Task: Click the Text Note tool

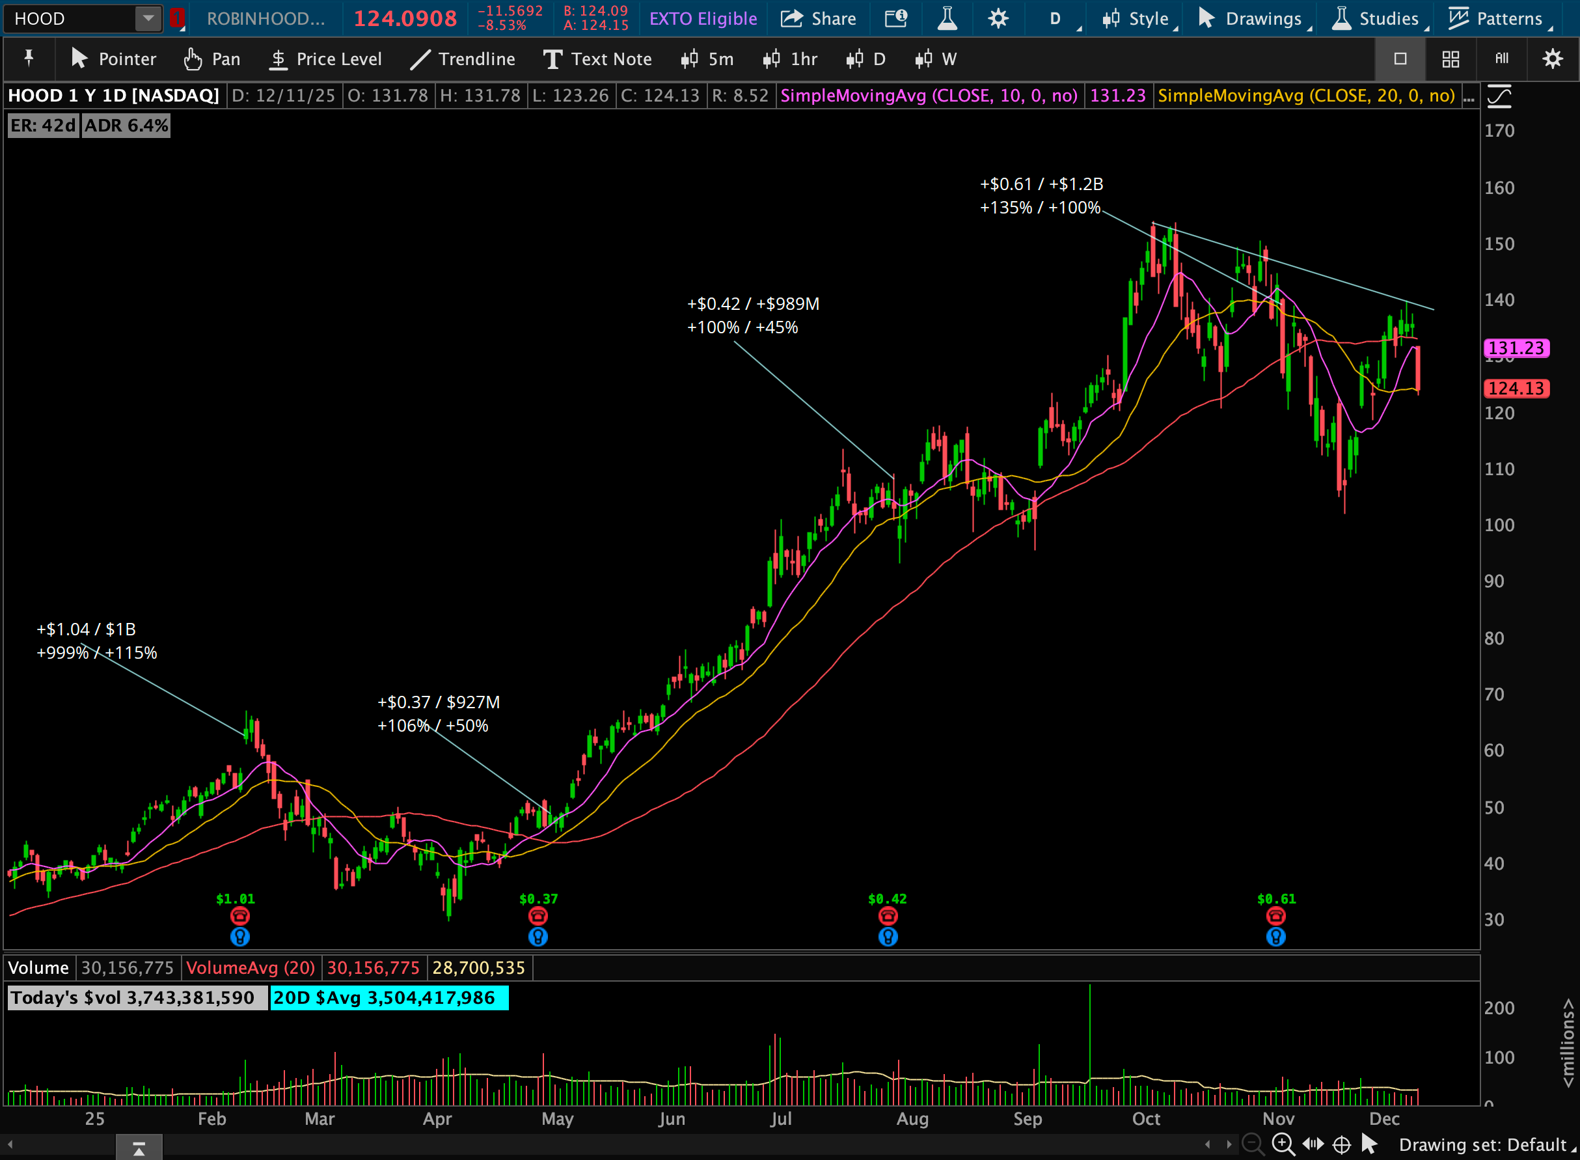Action: pyautogui.click(x=597, y=59)
